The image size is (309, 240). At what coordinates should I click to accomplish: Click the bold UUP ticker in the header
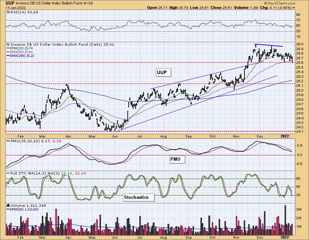(x=10, y=3)
